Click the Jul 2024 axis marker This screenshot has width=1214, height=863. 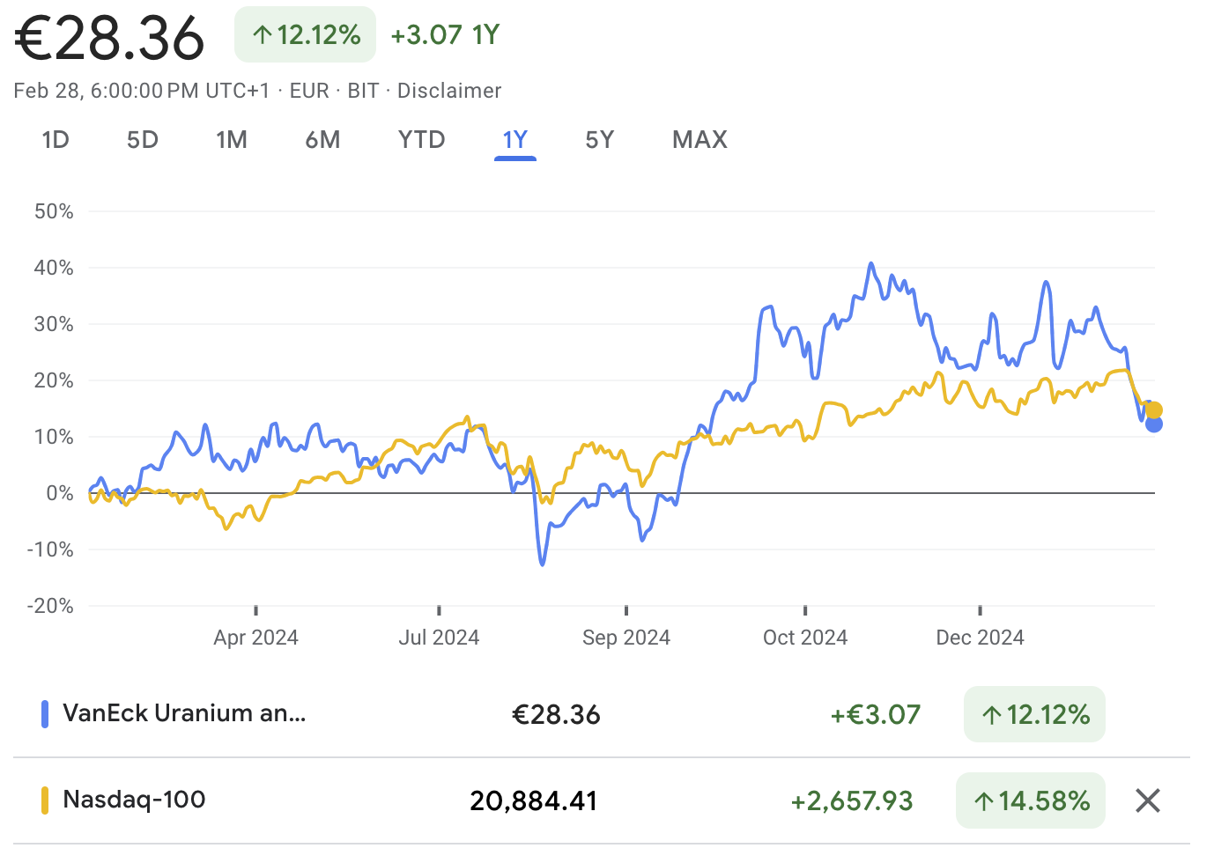click(439, 638)
